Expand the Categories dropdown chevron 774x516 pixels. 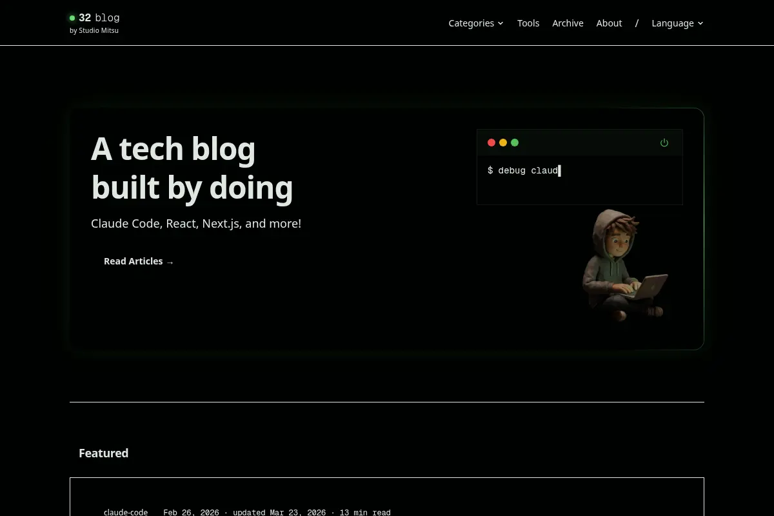click(x=501, y=23)
